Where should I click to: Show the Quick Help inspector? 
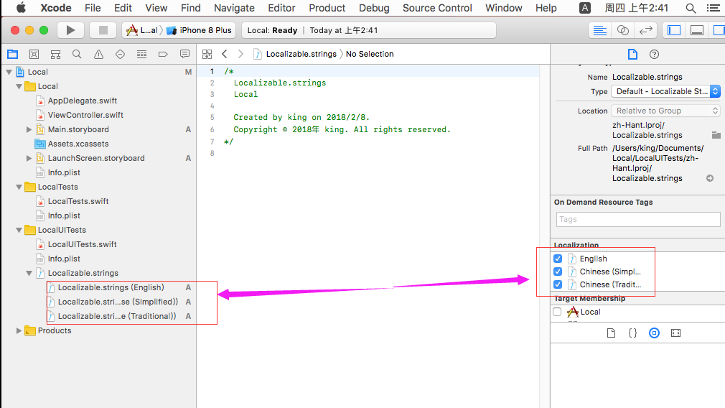coord(654,54)
